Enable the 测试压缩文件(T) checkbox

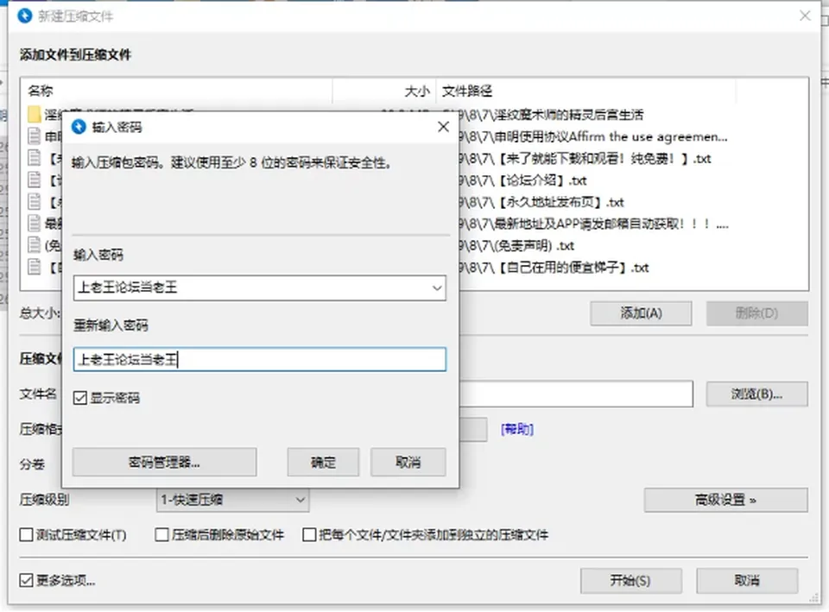point(26,535)
